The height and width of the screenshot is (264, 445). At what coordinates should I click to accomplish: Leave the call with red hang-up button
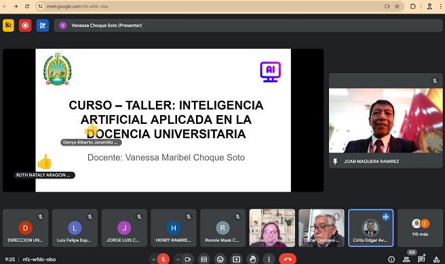tap(288, 259)
